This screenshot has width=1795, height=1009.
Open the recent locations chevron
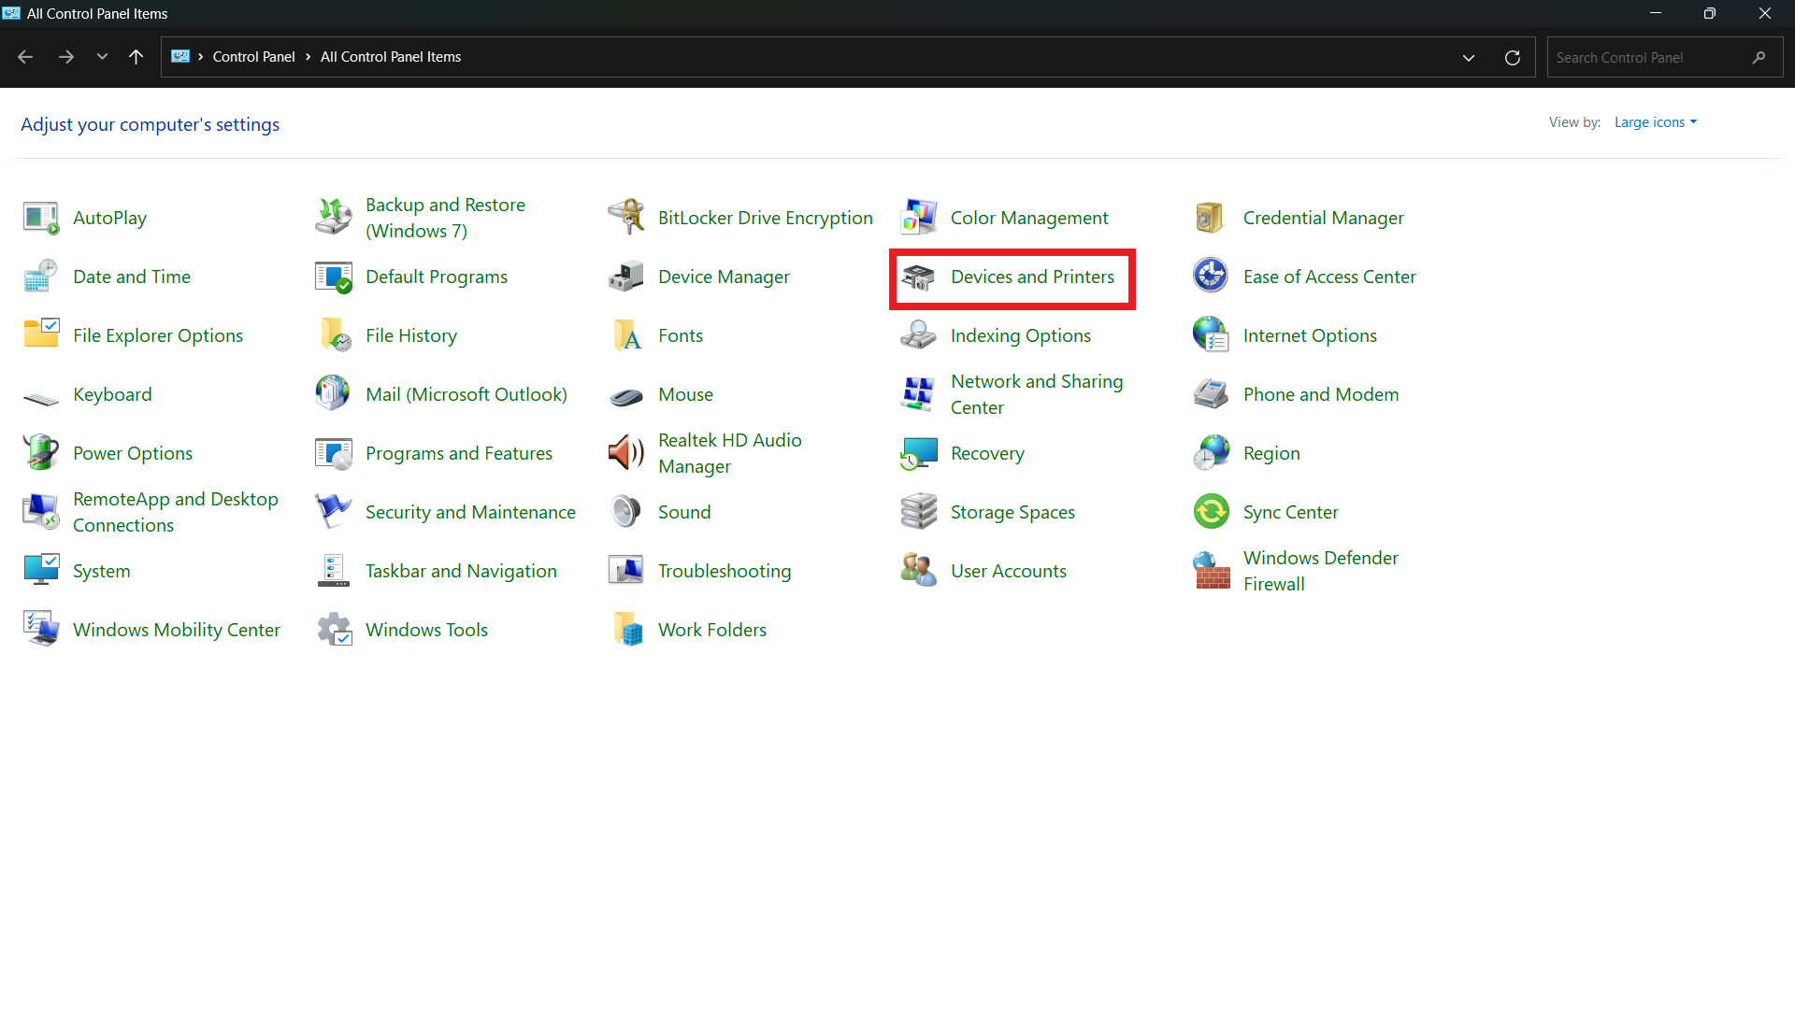102,57
